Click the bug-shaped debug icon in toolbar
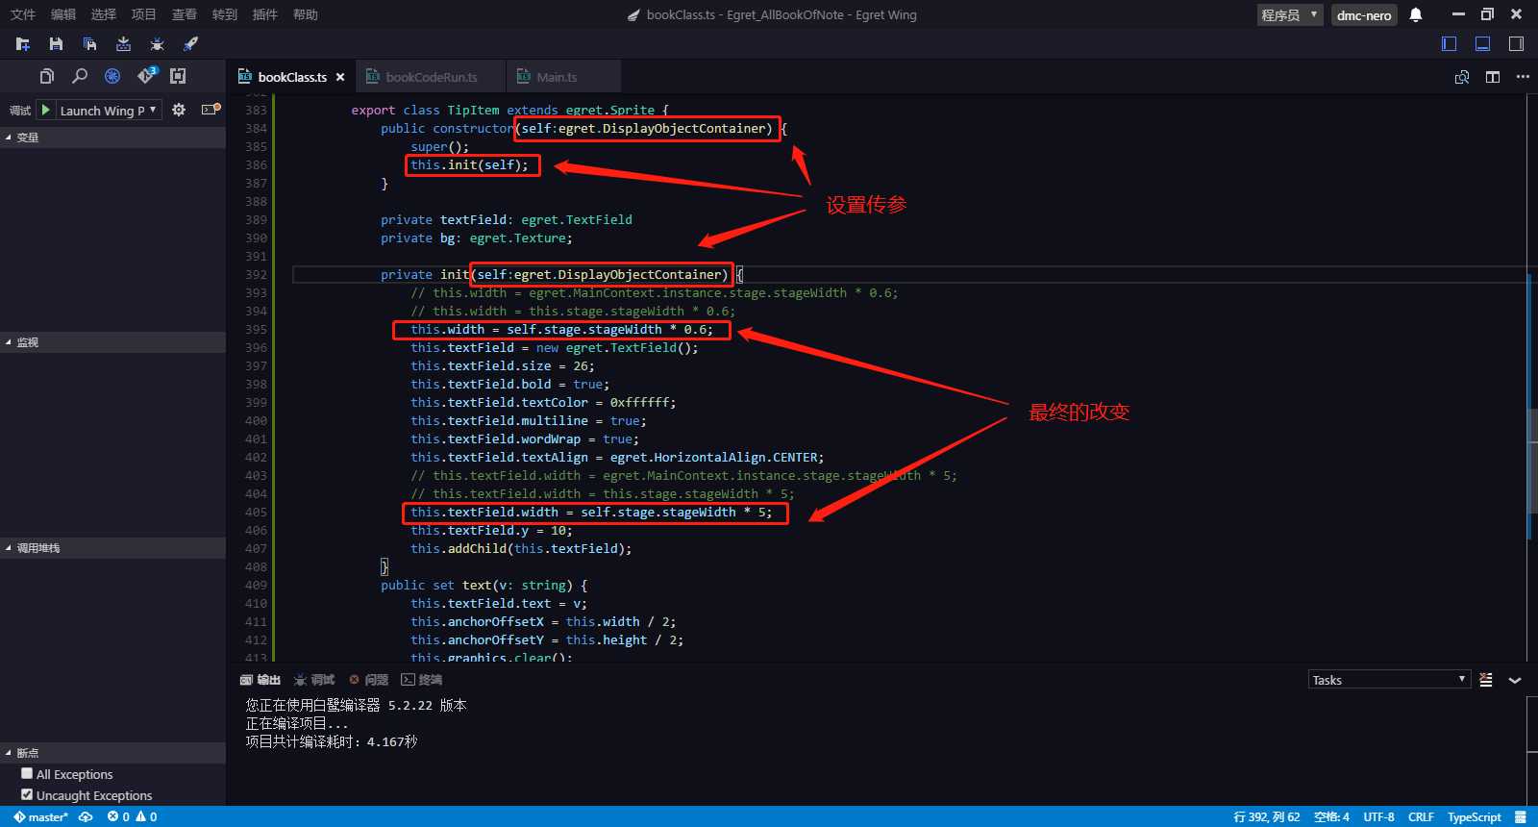The width and height of the screenshot is (1538, 827). tap(157, 44)
